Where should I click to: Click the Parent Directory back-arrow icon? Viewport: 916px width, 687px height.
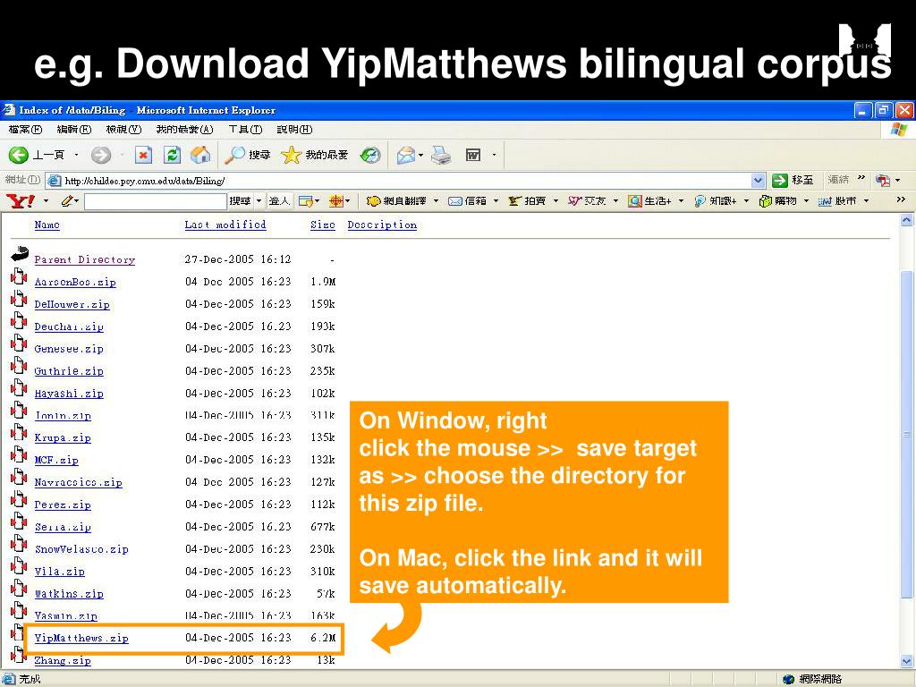(20, 254)
